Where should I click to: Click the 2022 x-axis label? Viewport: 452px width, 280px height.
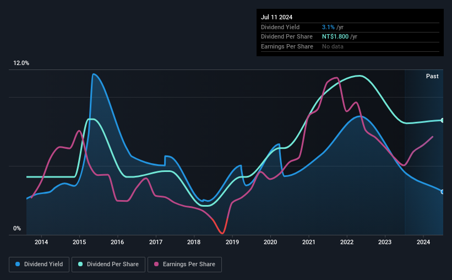[347, 242]
